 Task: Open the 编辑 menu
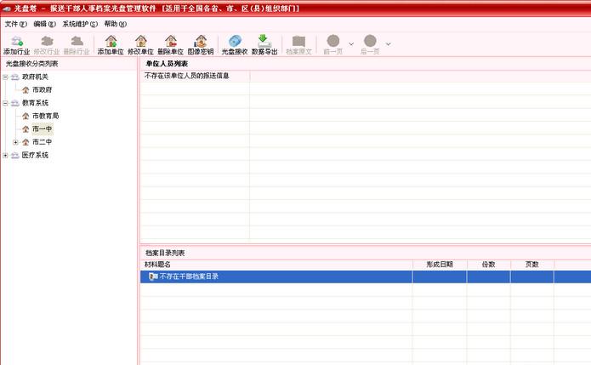tap(44, 24)
